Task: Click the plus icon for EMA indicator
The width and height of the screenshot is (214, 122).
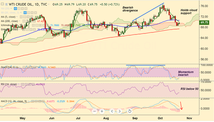Action: pyautogui.click(x=31, y=29)
